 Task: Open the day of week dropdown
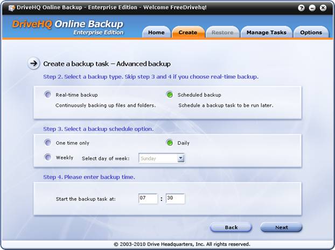coord(181,158)
